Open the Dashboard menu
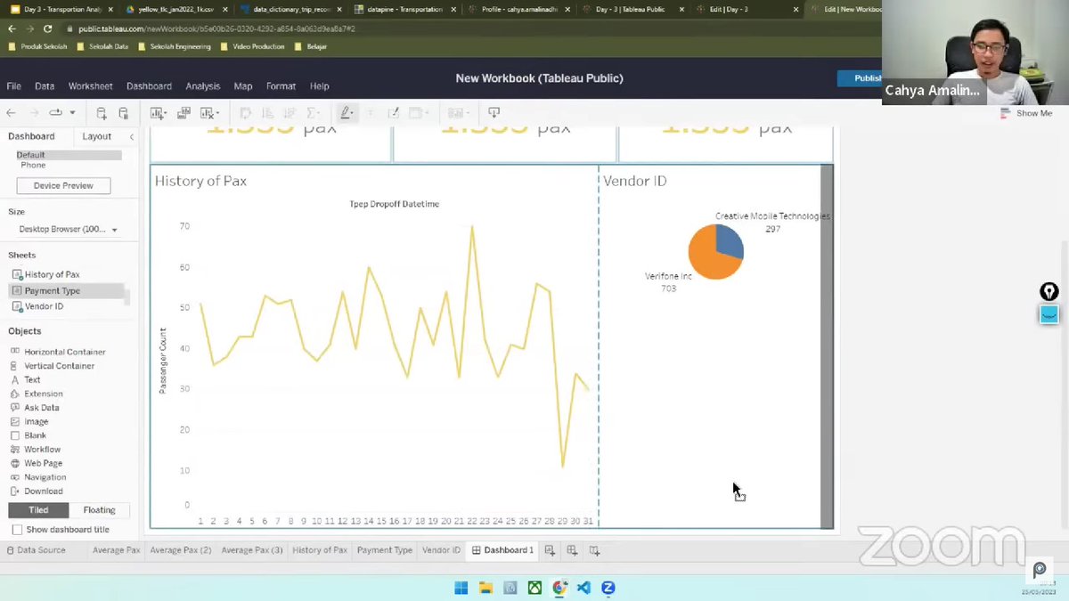The width and height of the screenshot is (1069, 601). [149, 86]
